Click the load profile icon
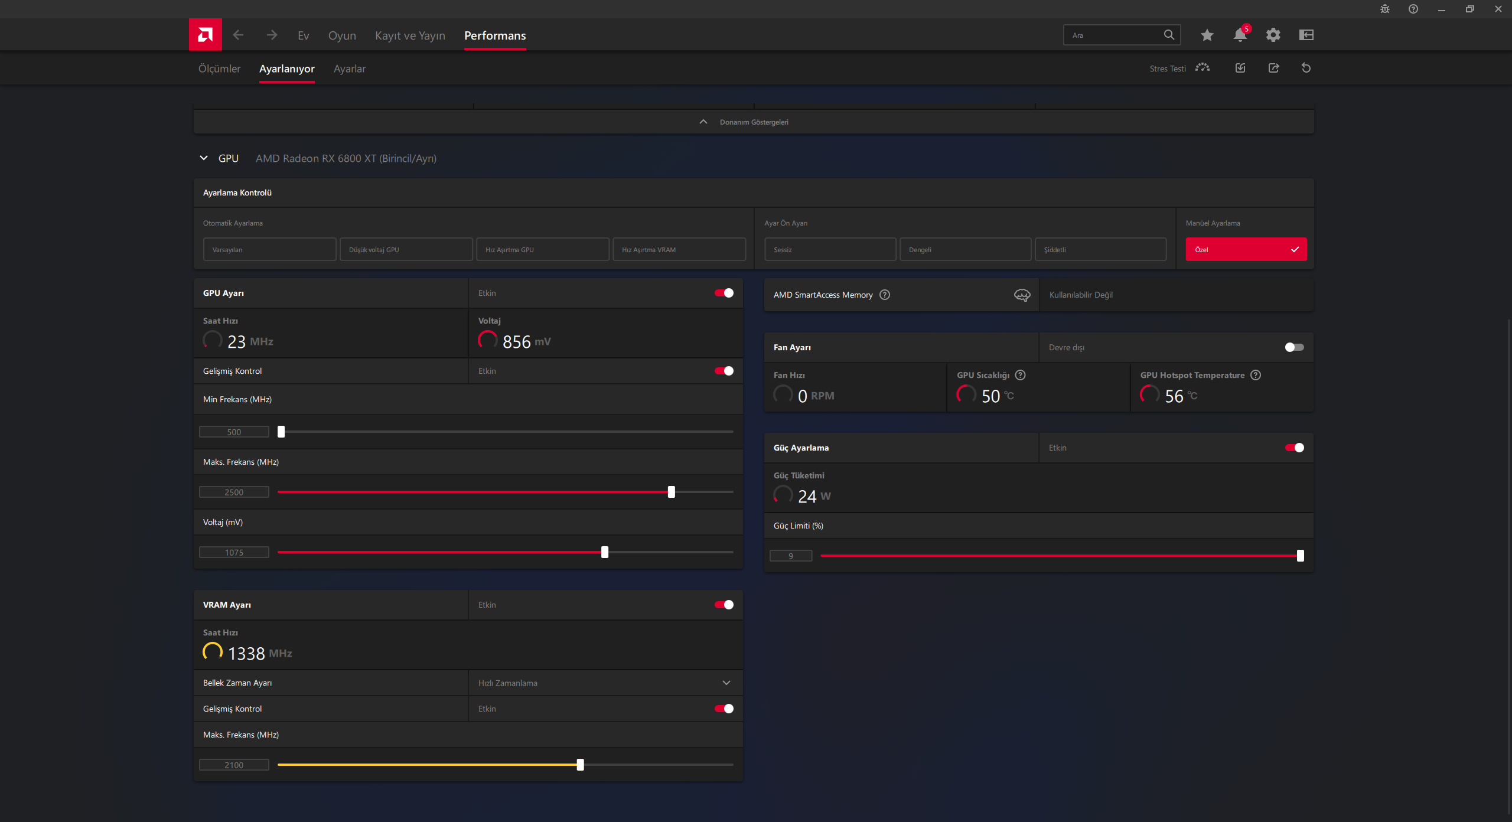 click(x=1240, y=68)
